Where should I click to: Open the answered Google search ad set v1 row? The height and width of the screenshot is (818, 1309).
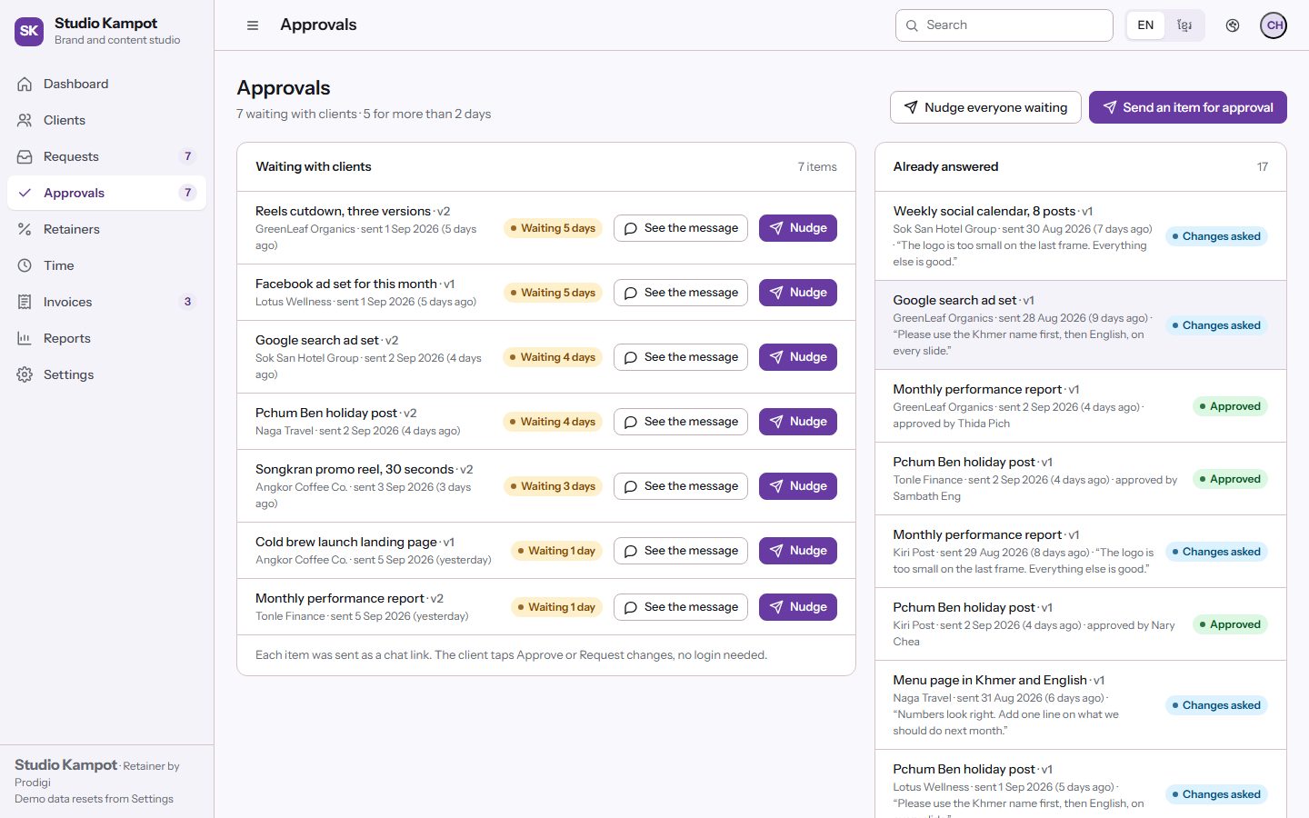click(x=1080, y=325)
